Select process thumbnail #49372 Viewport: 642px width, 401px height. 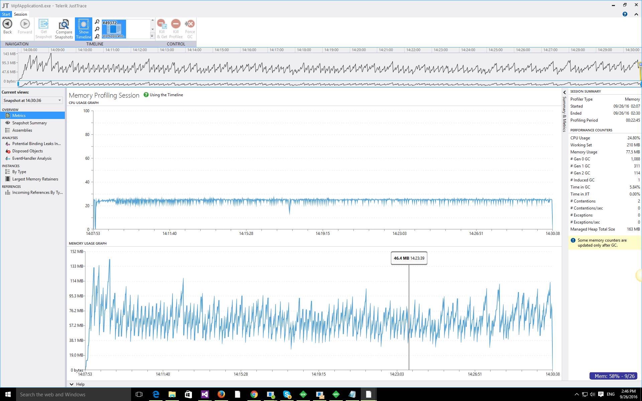coord(114,29)
